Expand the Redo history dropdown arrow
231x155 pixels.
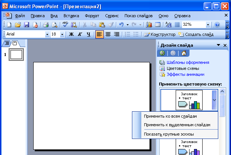coord(140,25)
